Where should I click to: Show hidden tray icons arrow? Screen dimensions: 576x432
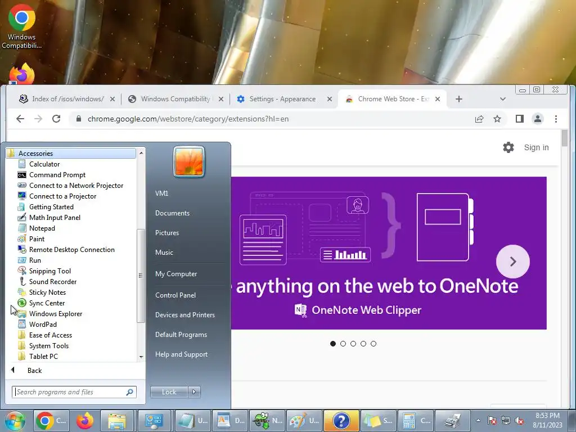click(478, 421)
